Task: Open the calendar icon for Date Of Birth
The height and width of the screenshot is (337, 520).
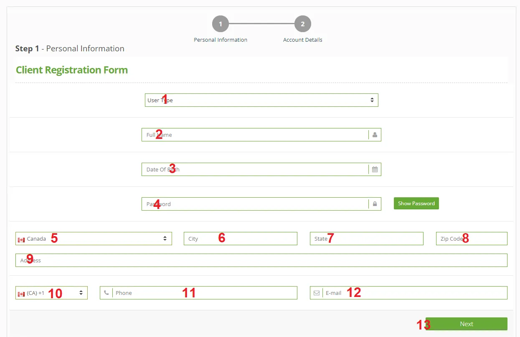Action: pyautogui.click(x=375, y=169)
